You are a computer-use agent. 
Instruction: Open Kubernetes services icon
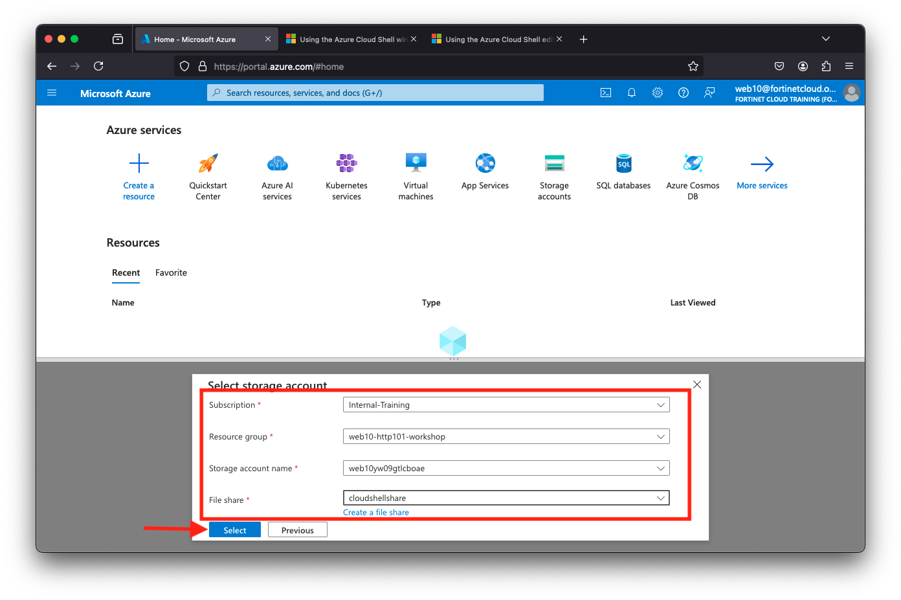[347, 163]
